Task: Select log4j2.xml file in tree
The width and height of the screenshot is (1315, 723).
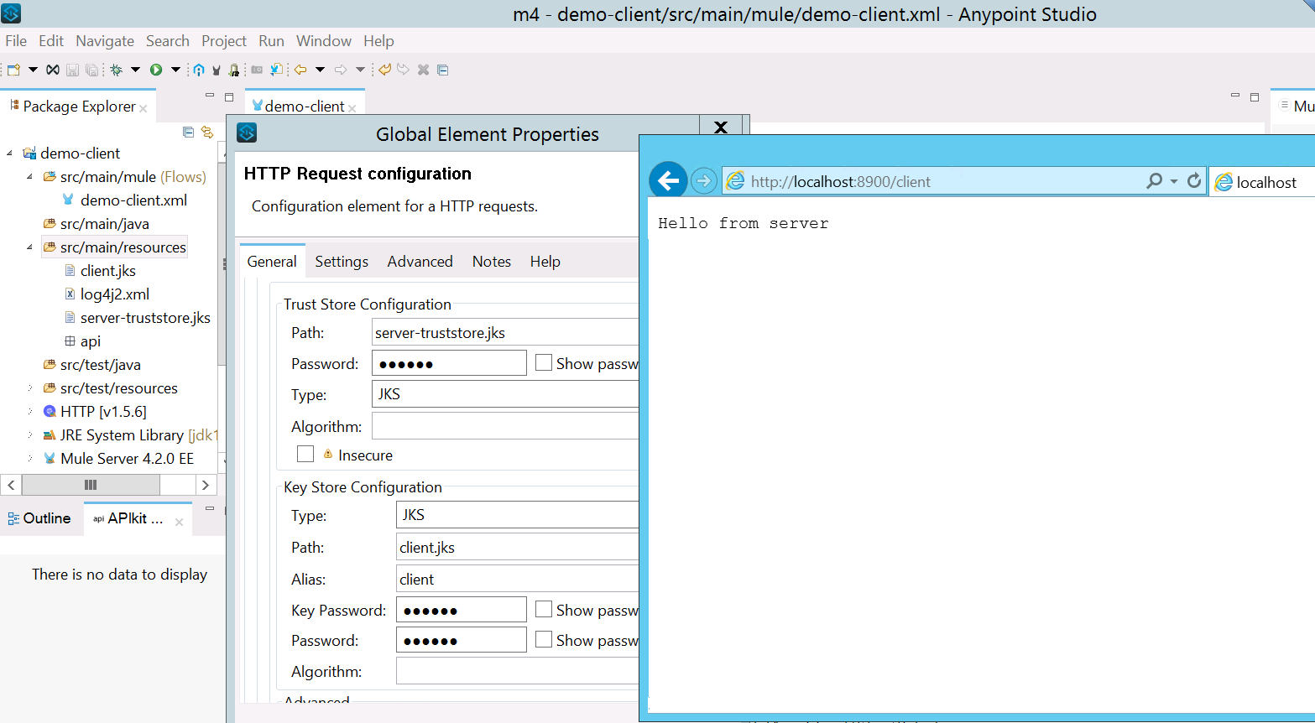Action: (x=115, y=294)
